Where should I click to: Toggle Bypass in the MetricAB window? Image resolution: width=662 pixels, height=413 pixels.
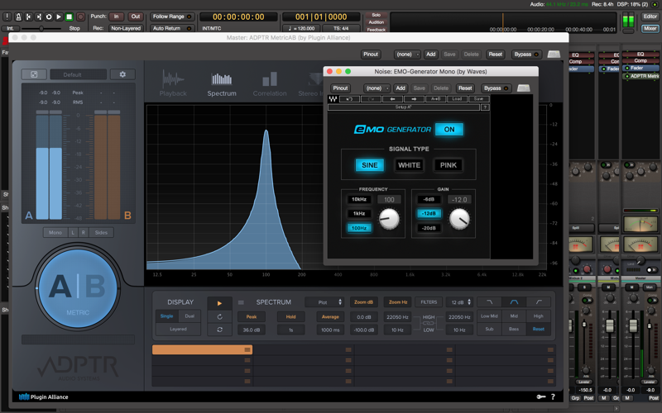pyautogui.click(x=526, y=55)
